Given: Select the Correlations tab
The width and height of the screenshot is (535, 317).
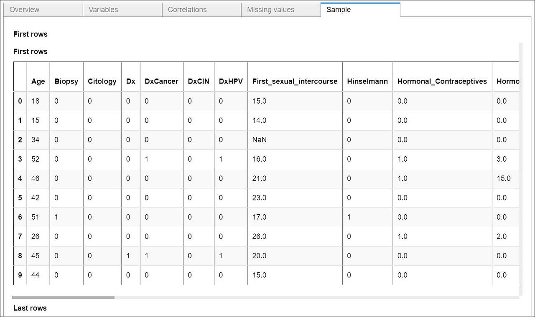Looking at the screenshot, I should coord(187,9).
